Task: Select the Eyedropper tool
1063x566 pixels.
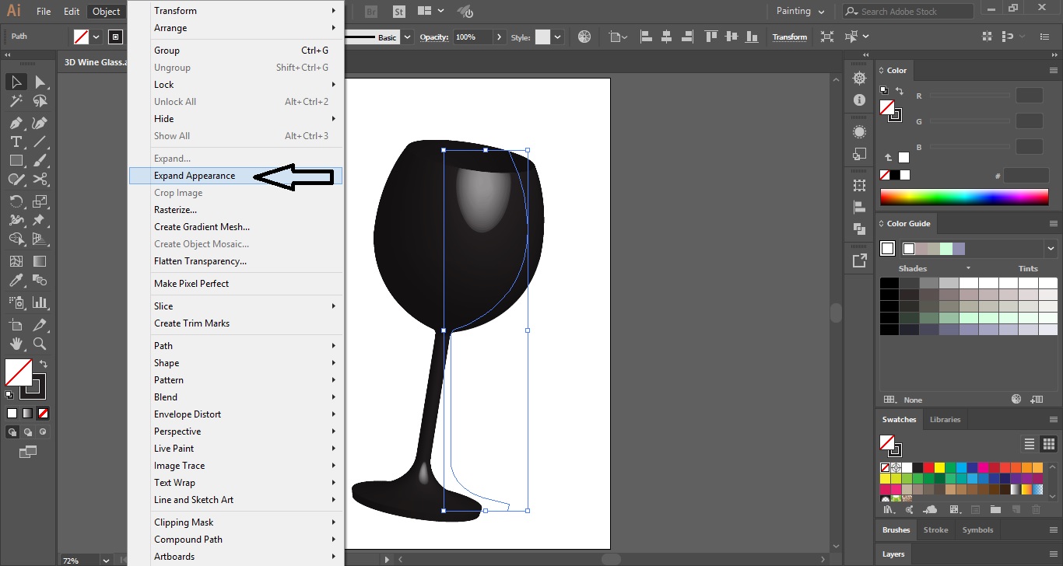Action: [16, 280]
